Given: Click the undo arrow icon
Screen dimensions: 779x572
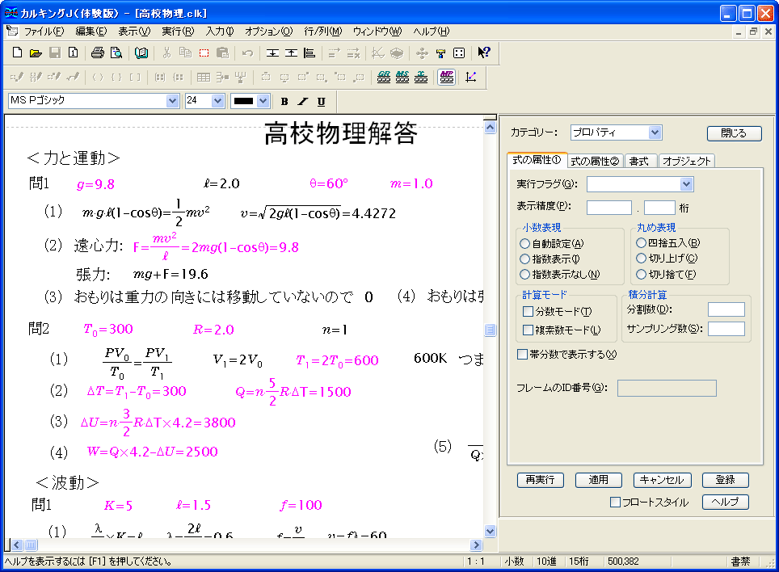Looking at the screenshot, I should tap(247, 53).
